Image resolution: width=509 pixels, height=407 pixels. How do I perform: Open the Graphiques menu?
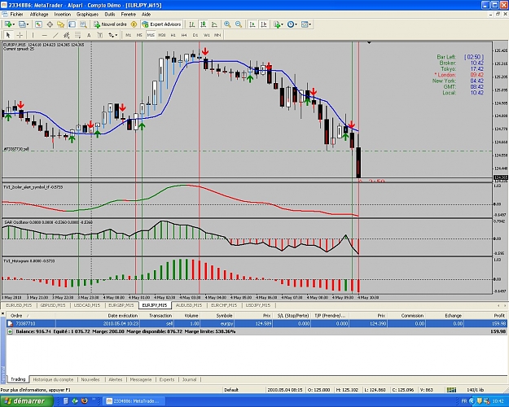pos(87,15)
